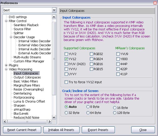Uncheck the YV12 colorspace checkbox
Viewport: 158px width, 136px height.
(66, 59)
